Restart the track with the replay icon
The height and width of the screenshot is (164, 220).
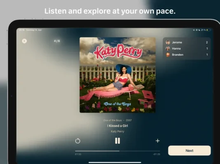tap(77, 141)
